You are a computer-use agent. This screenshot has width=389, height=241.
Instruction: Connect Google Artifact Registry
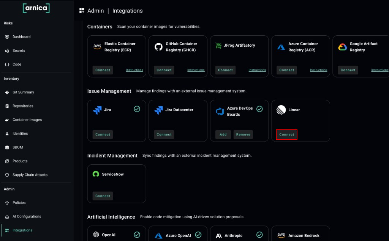click(x=348, y=70)
